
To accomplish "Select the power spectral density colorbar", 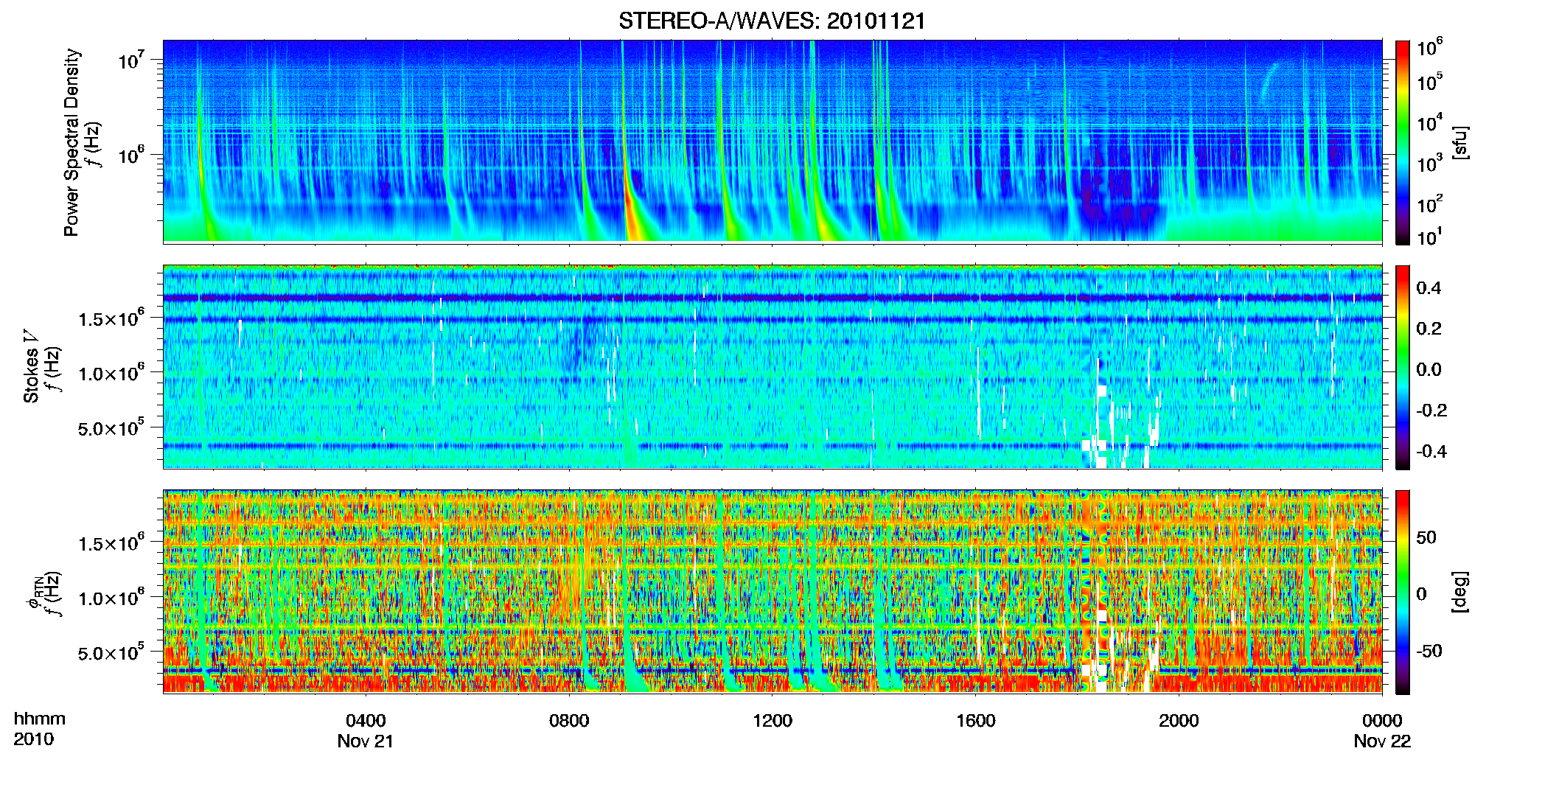I will click(x=1403, y=142).
